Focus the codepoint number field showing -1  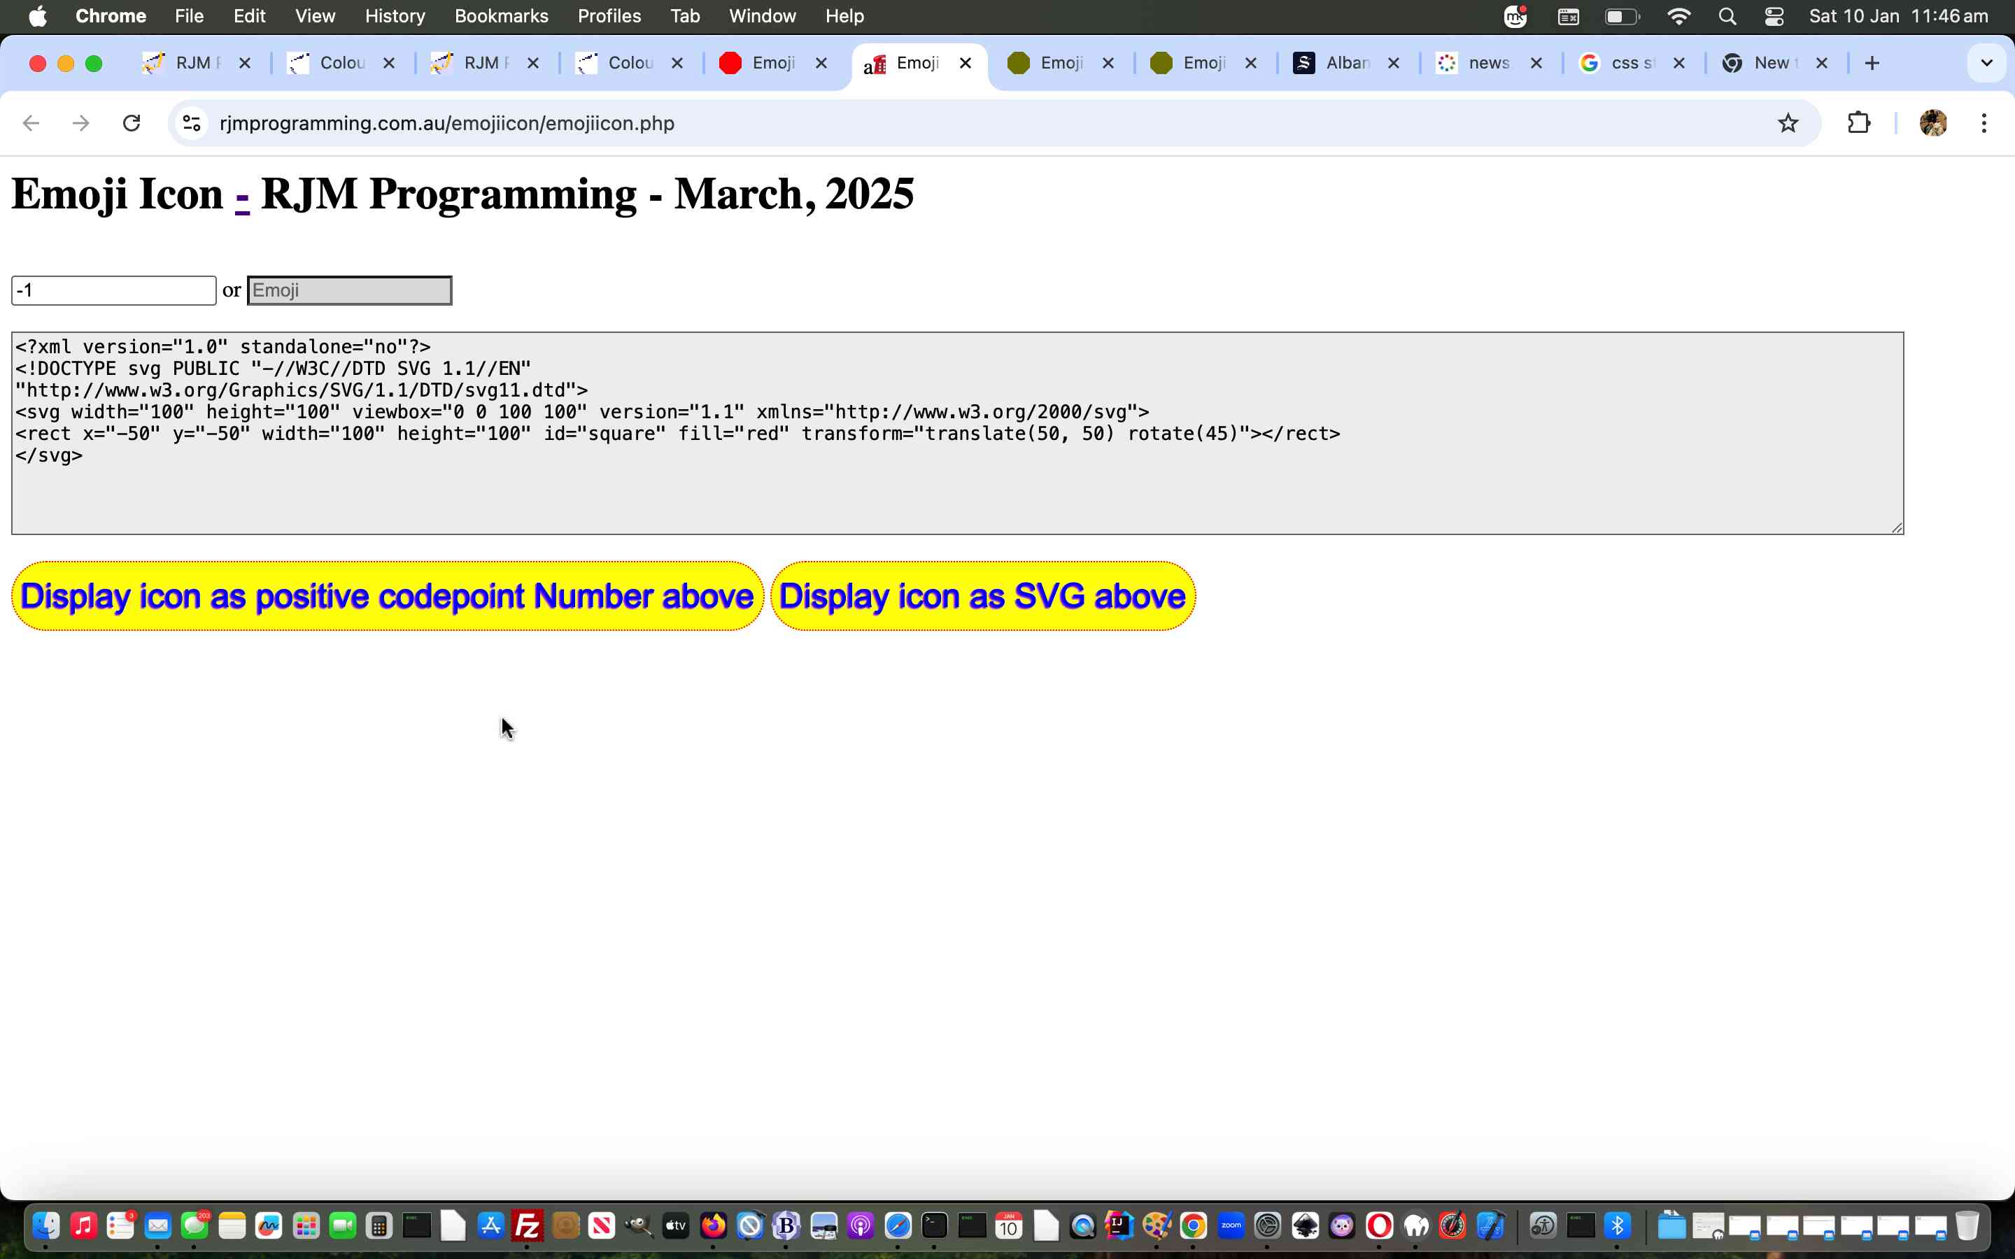point(113,290)
